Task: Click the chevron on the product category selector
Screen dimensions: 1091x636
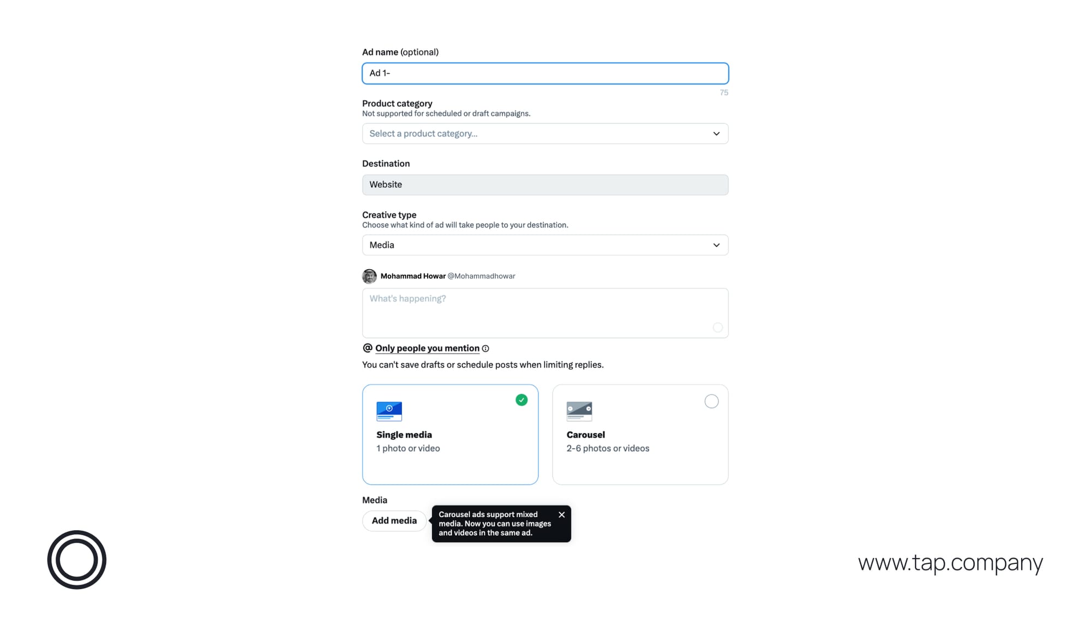Action: (716, 133)
